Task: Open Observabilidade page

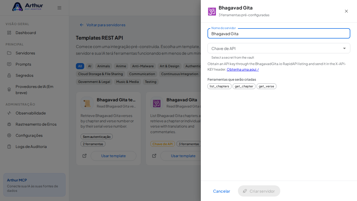Action: pyautogui.click(x=35, y=113)
